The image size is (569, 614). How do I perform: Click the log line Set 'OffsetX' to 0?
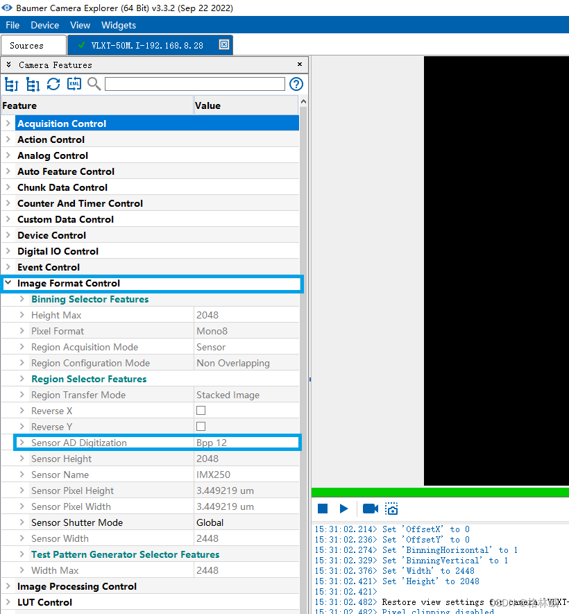click(x=392, y=529)
